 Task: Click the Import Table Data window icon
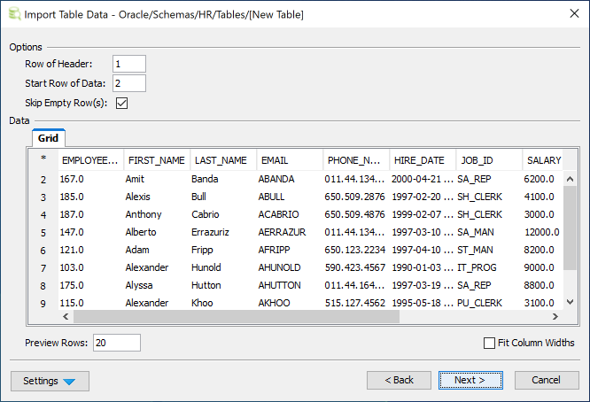pos(12,14)
